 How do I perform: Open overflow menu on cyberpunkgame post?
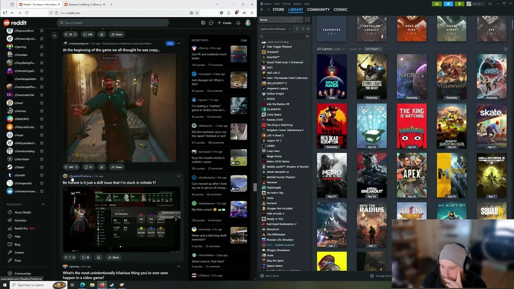[179, 43]
